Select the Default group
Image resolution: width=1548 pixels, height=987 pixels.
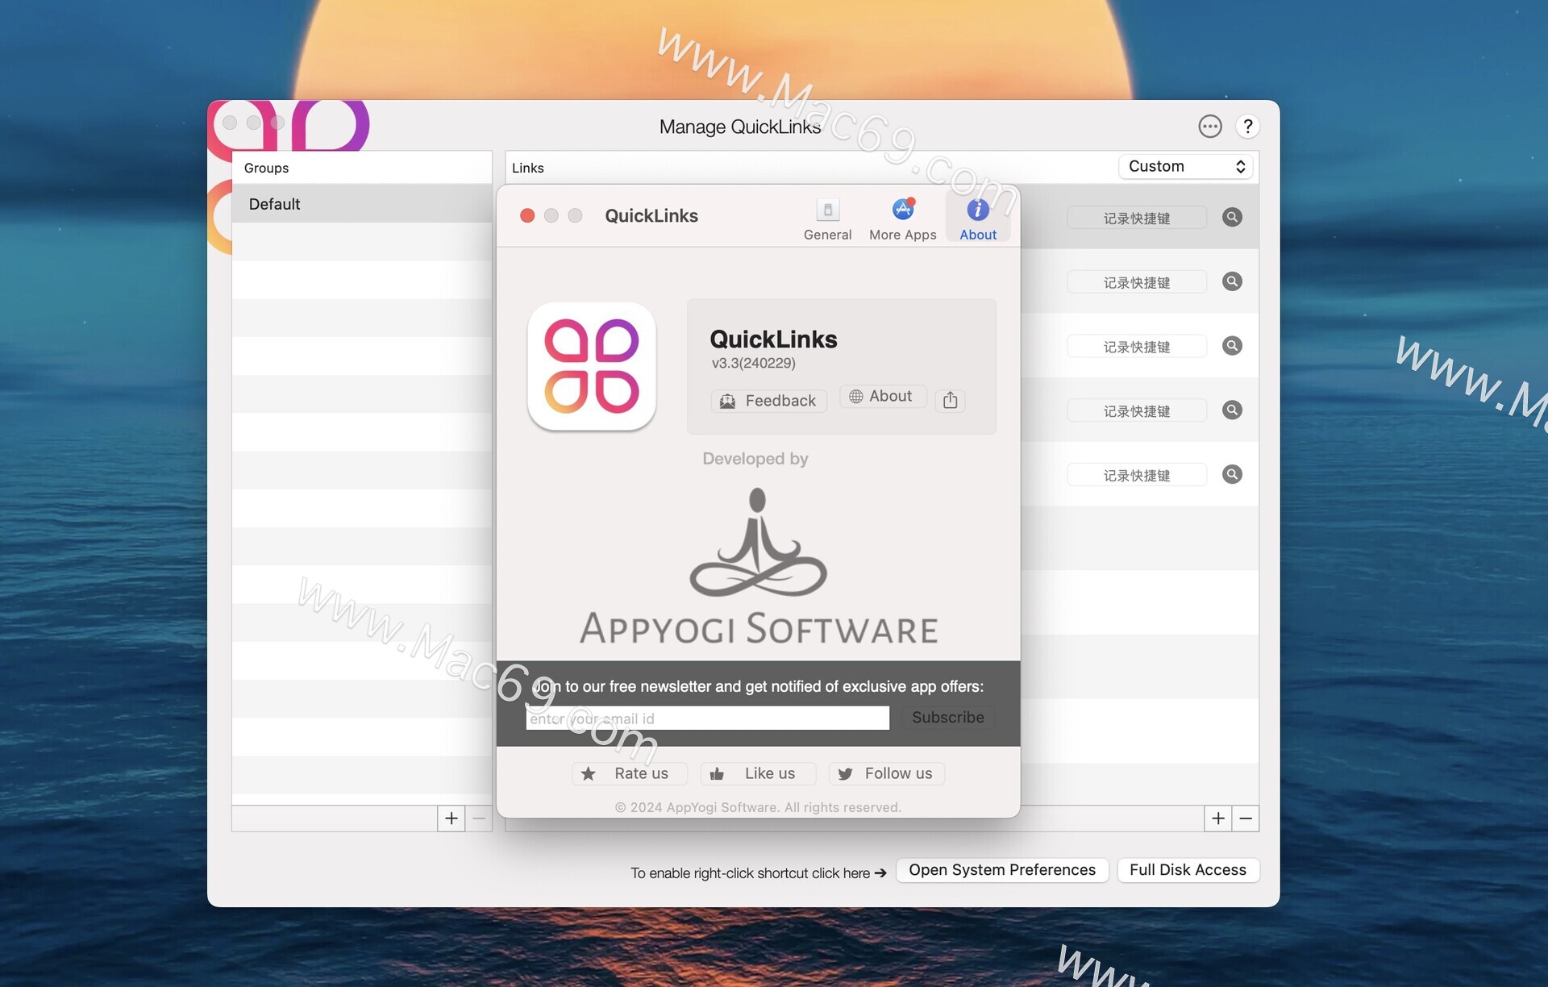pos(361,204)
